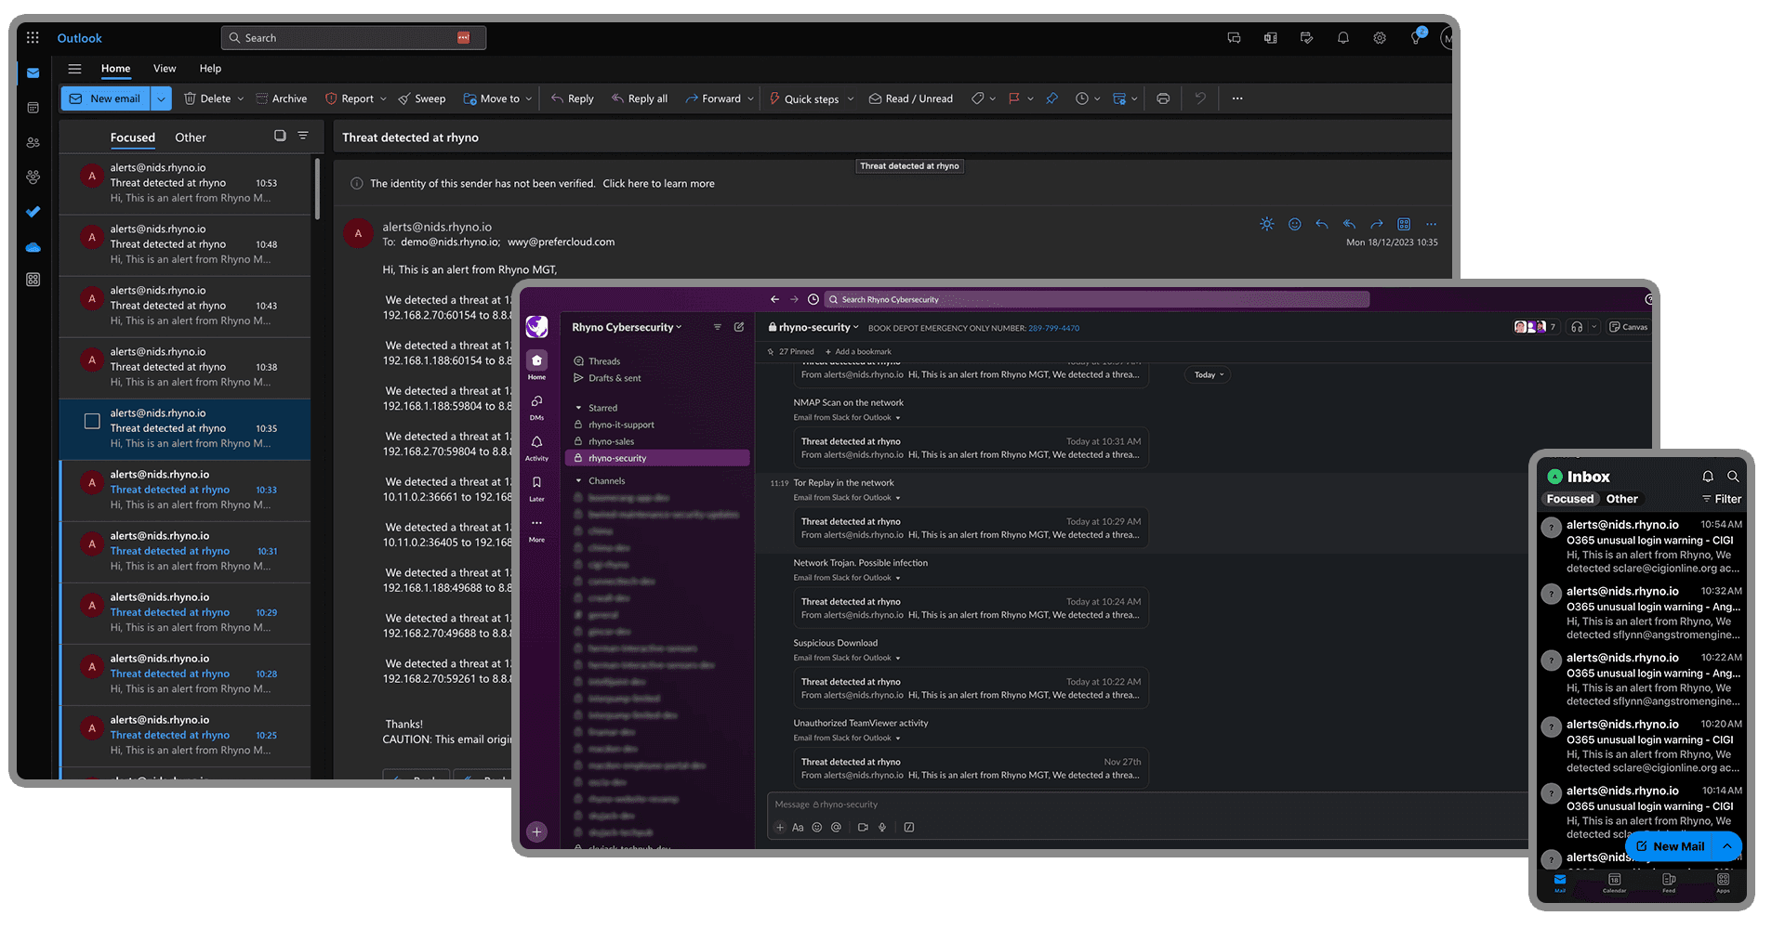Tick the checkbox on the 10:35 email
The width and height of the screenshot is (1785, 929).
pyautogui.click(x=92, y=422)
